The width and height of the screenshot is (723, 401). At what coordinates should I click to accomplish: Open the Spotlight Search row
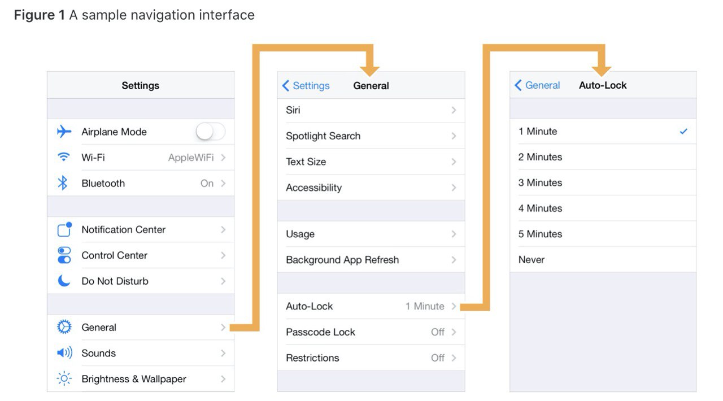(371, 136)
